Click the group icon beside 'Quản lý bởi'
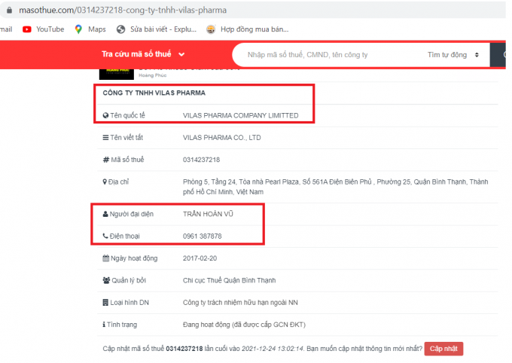512x363 pixels. (106, 280)
